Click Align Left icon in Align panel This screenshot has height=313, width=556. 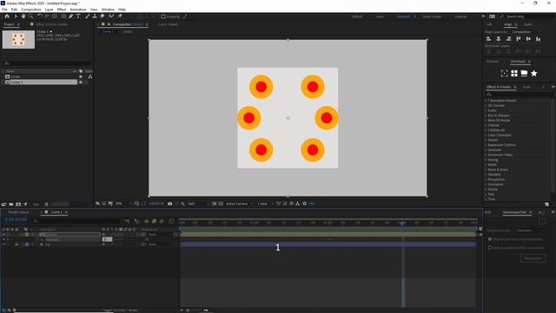(x=488, y=38)
